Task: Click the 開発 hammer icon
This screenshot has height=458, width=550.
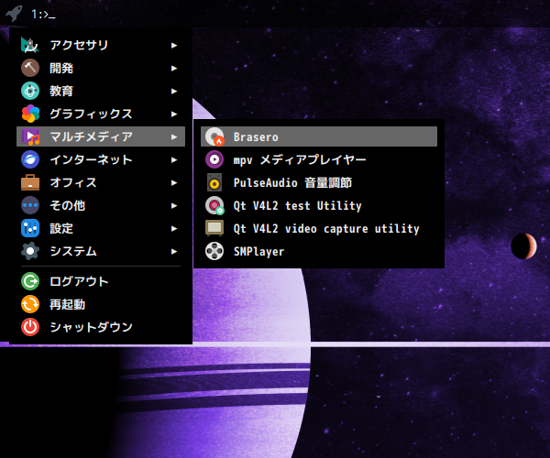Action: (30, 68)
